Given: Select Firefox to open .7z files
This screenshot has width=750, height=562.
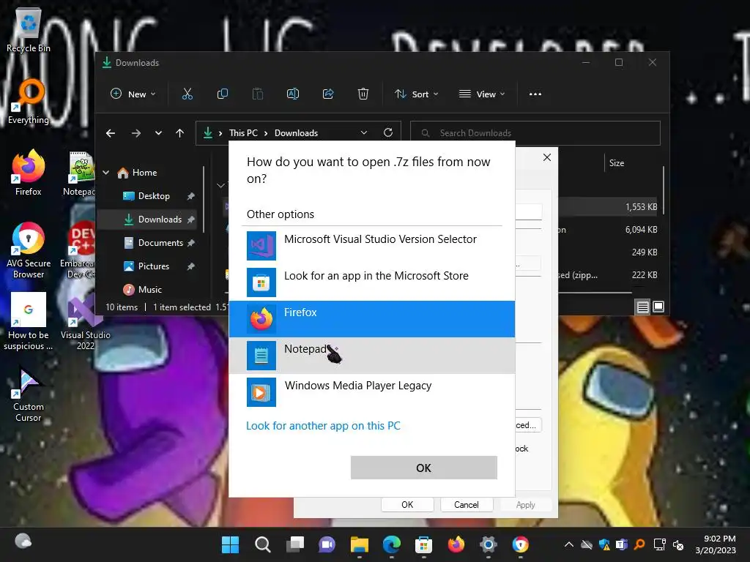Looking at the screenshot, I should [x=371, y=319].
